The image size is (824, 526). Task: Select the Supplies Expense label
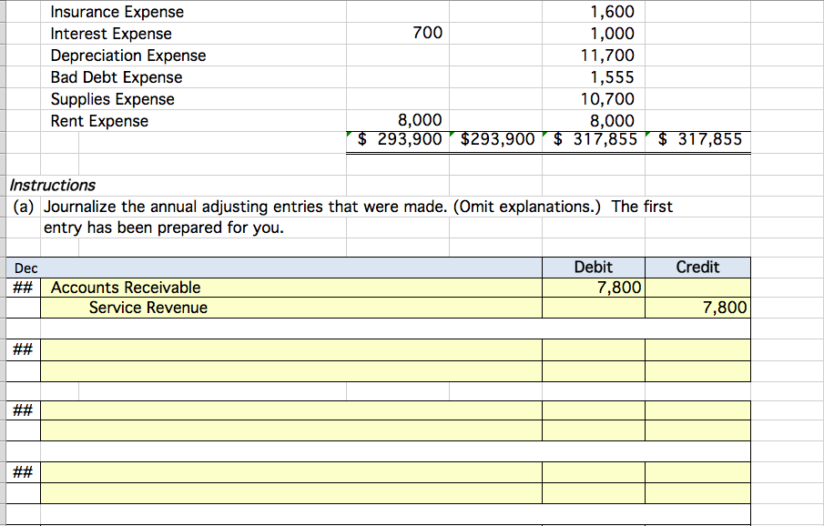coord(112,99)
